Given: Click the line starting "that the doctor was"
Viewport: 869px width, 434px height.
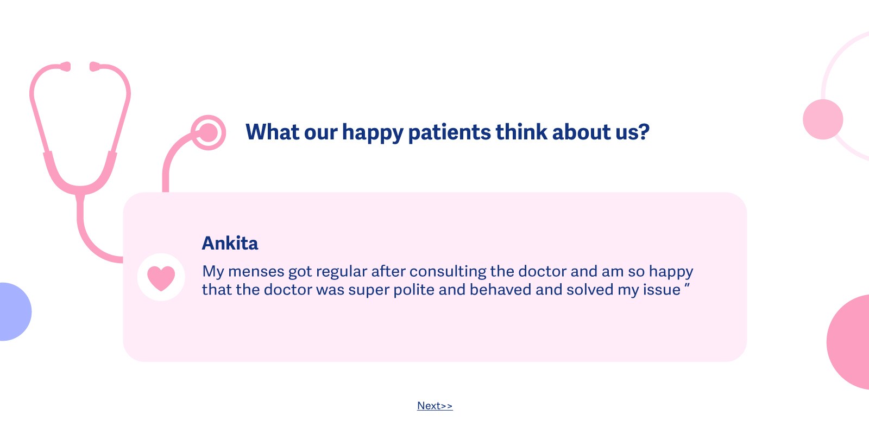Looking at the screenshot, I should (441, 290).
